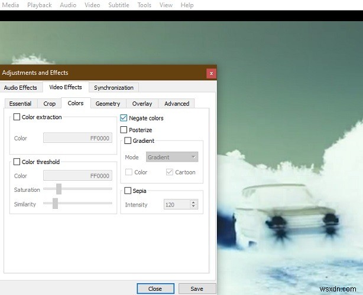Toggle the Cartoon checkbox
Image resolution: width=363 pixels, height=295 pixels.
point(170,172)
